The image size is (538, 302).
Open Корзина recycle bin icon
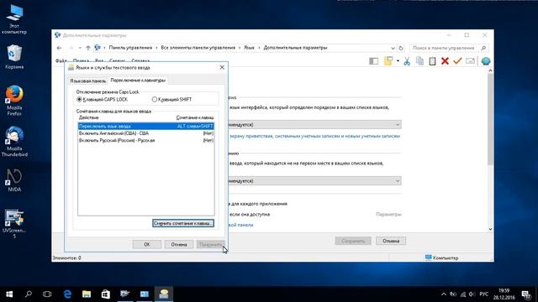coord(14,57)
